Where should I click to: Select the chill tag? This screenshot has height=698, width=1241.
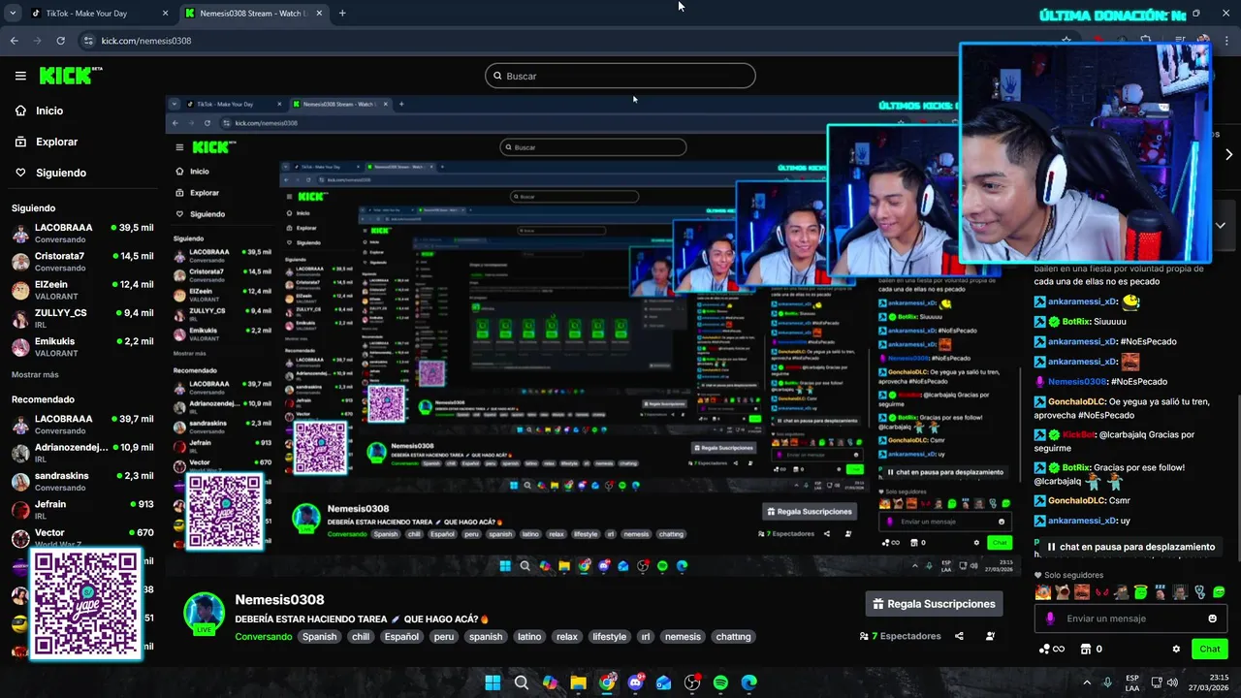pyautogui.click(x=361, y=637)
